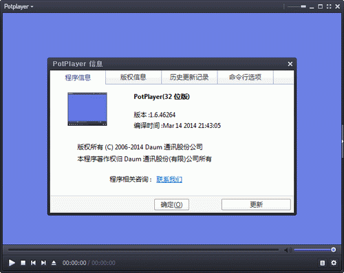This screenshot has width=344, height=273.
Task: Open the settings gear icon
Action: pyautogui.click(x=334, y=263)
